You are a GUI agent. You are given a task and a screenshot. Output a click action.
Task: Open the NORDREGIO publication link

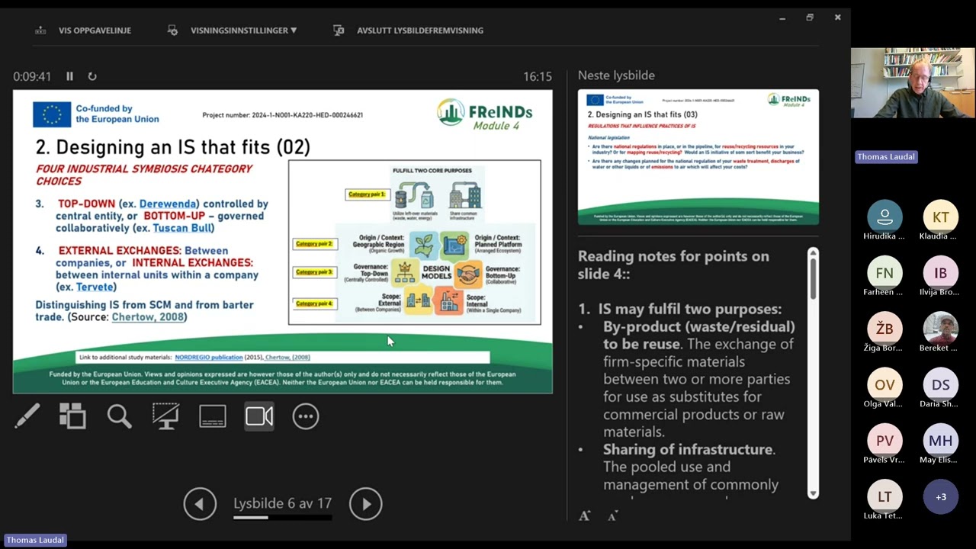(x=208, y=358)
